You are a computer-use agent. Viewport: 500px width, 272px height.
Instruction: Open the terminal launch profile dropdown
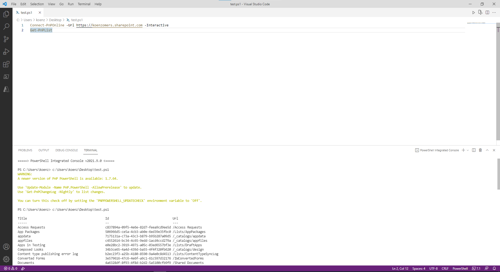point(468,150)
